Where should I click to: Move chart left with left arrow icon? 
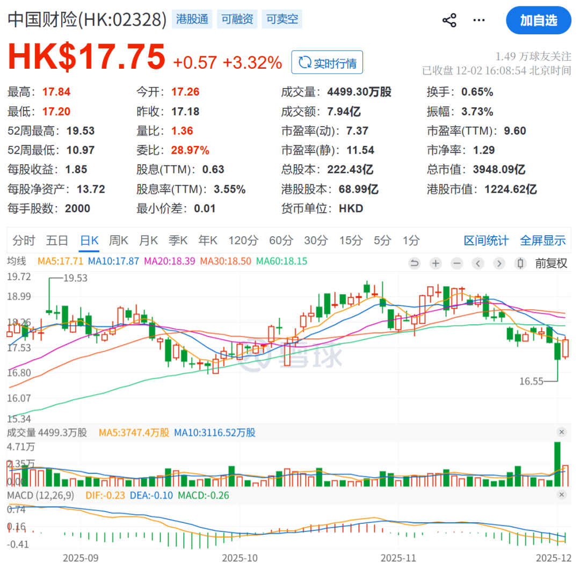click(x=478, y=263)
